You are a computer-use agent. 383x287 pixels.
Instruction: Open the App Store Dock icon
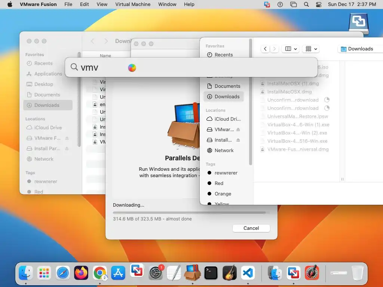(x=118, y=272)
